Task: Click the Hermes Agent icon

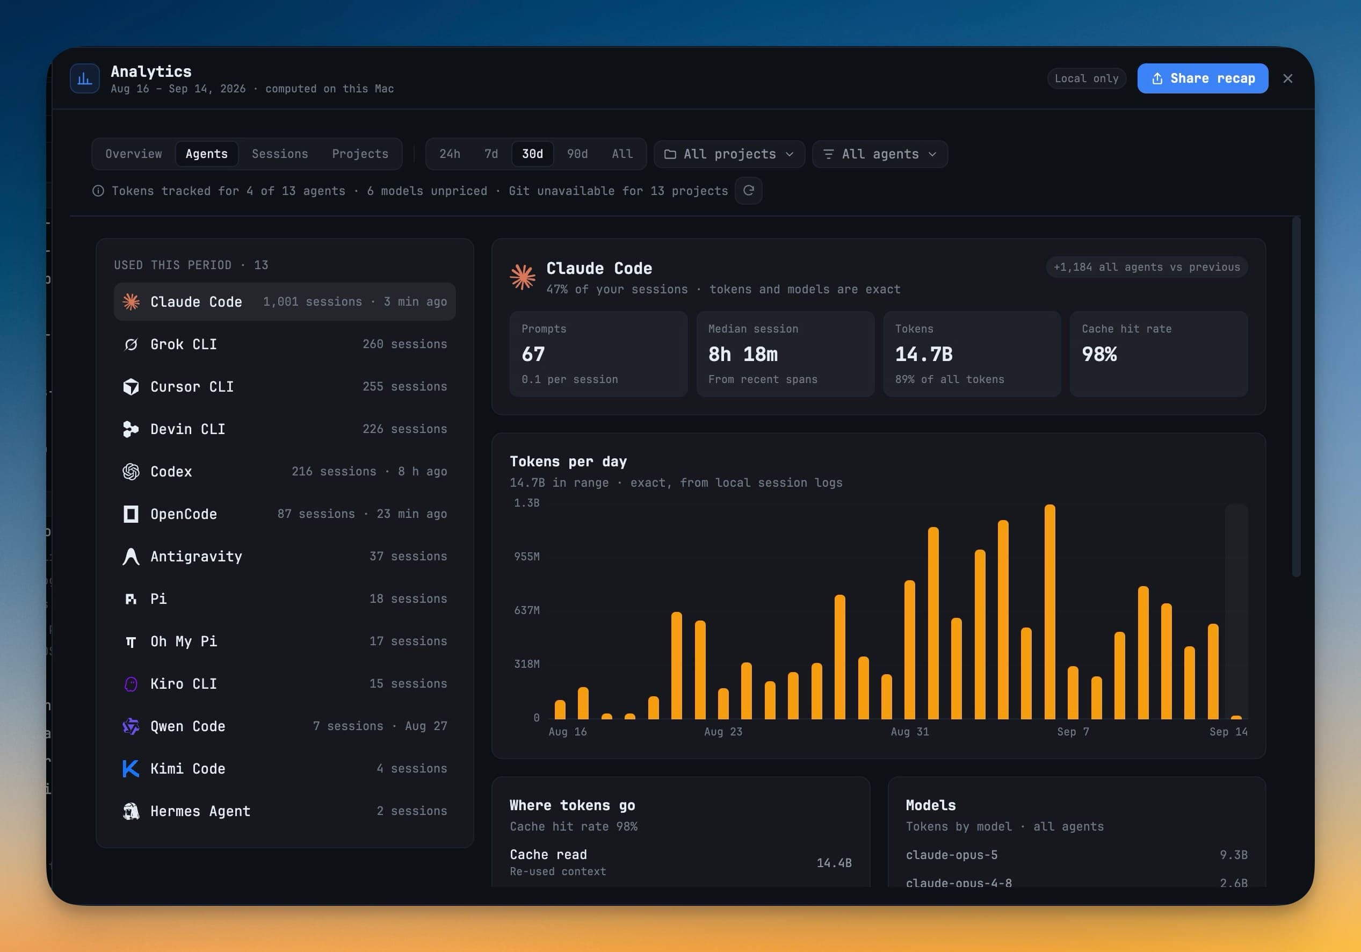Action: [131, 812]
